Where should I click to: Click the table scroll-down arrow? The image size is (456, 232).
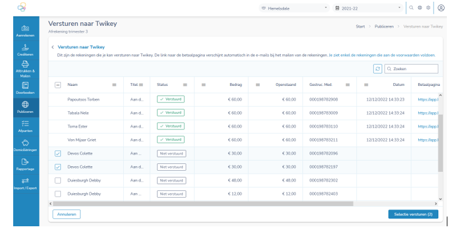441,199
